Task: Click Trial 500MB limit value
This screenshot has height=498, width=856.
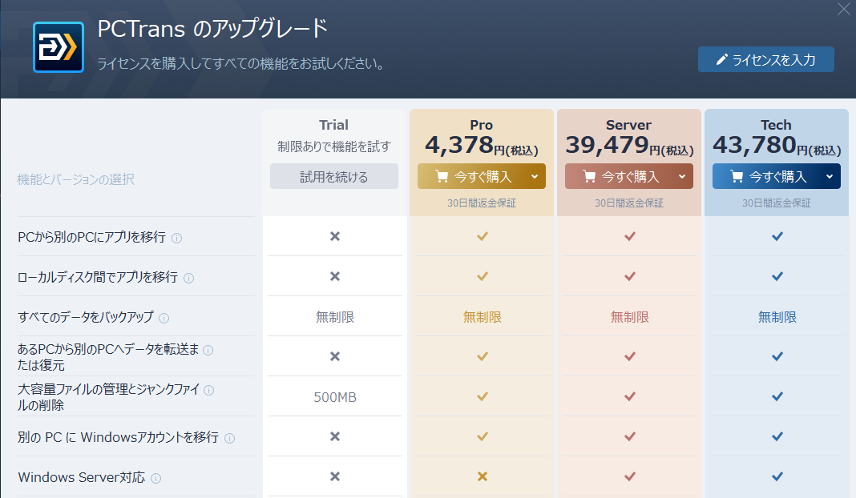Action: click(335, 397)
